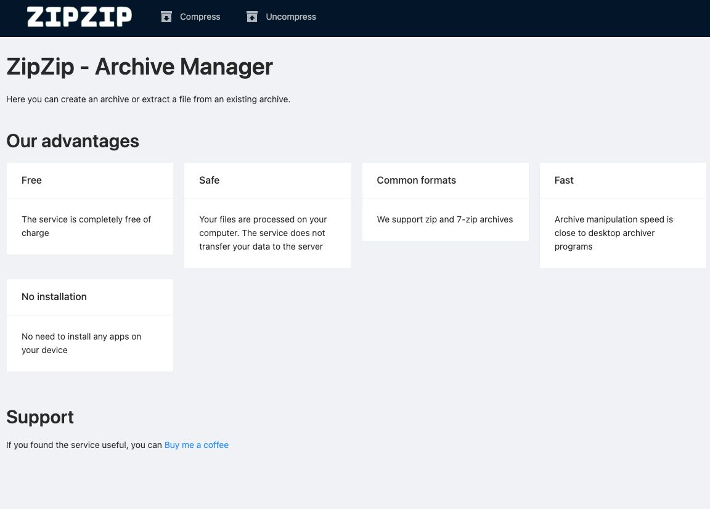Screen dimensions: 710x509
Task: Click the ZIP letters in the logo
Action: (x=79, y=17)
